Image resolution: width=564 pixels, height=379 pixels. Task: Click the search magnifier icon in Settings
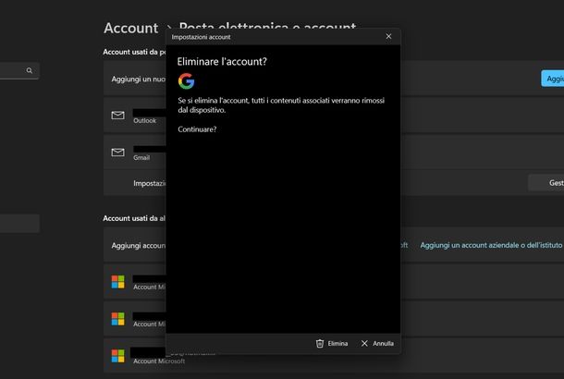click(30, 70)
